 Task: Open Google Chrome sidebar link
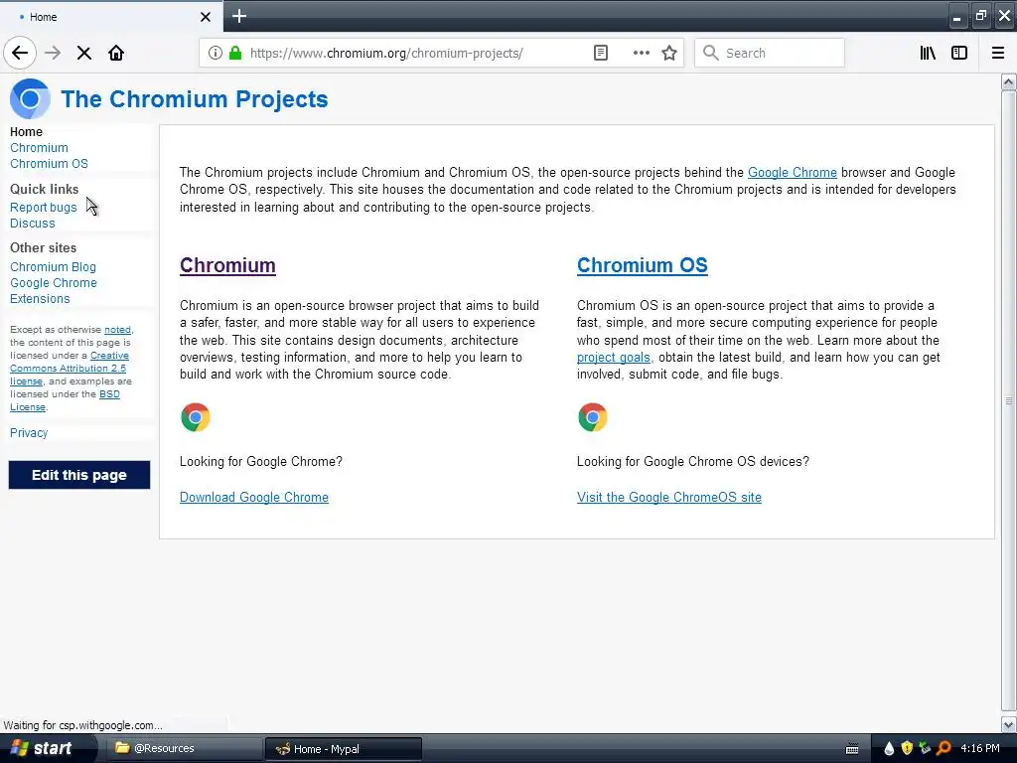pos(54,283)
